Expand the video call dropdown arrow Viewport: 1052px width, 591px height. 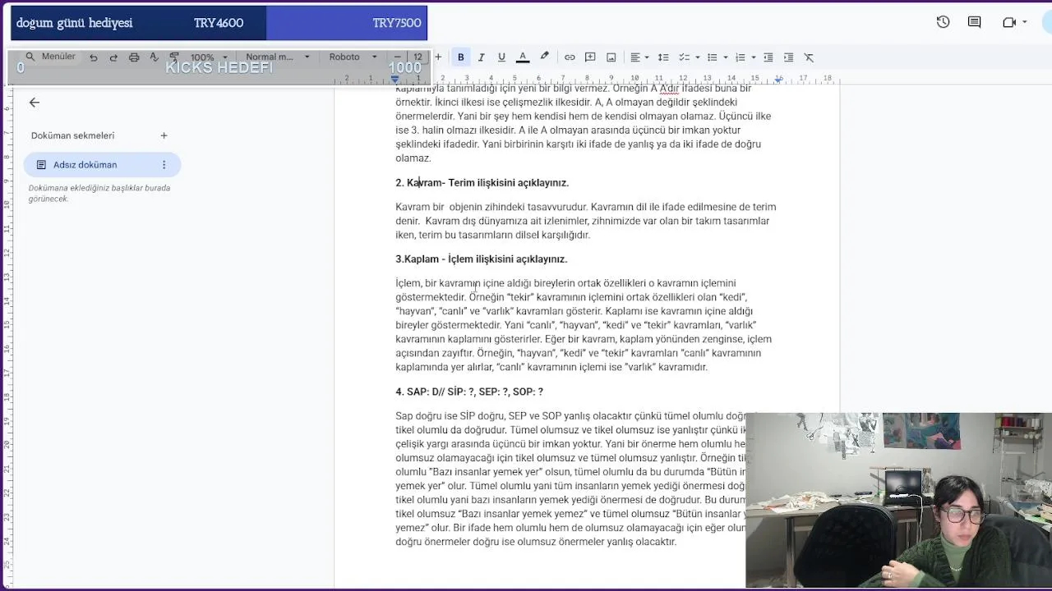[x=1025, y=22]
